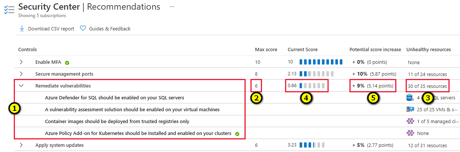
Task: Click the Guides & Feedback heart icon
Action: pos(83,28)
